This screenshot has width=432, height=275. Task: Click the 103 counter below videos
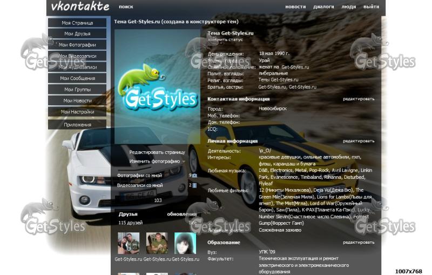coord(158,200)
